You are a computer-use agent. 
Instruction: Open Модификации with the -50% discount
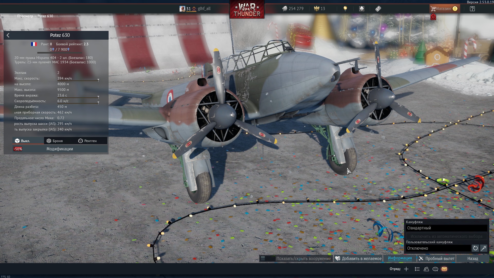click(x=60, y=149)
